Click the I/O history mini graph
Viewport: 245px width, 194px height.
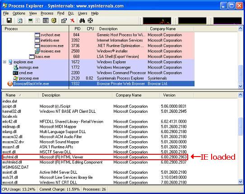click(227, 21)
